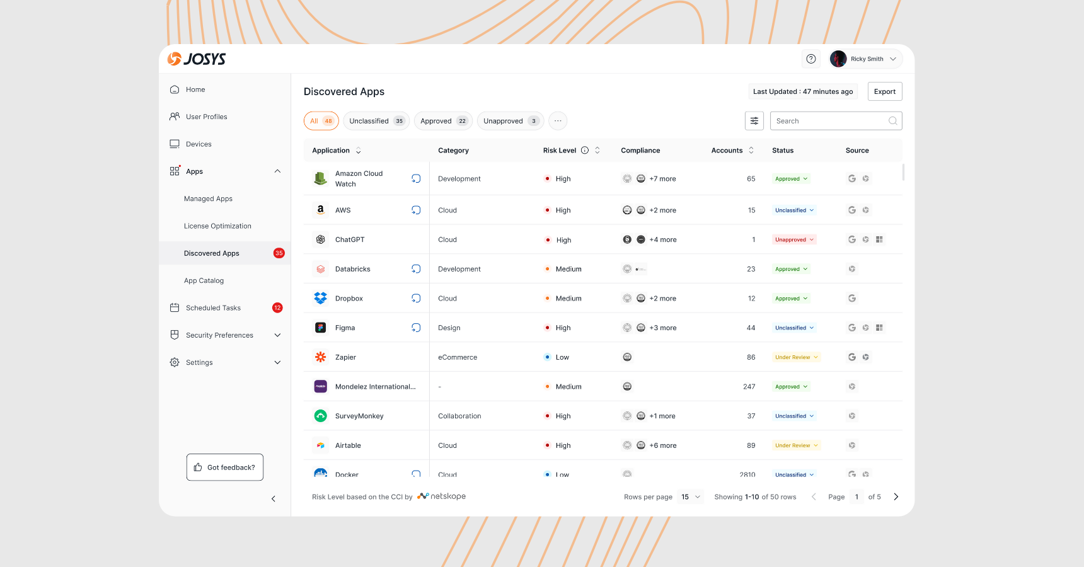
Task: Sort by Risk Level column arrows
Action: (597, 151)
